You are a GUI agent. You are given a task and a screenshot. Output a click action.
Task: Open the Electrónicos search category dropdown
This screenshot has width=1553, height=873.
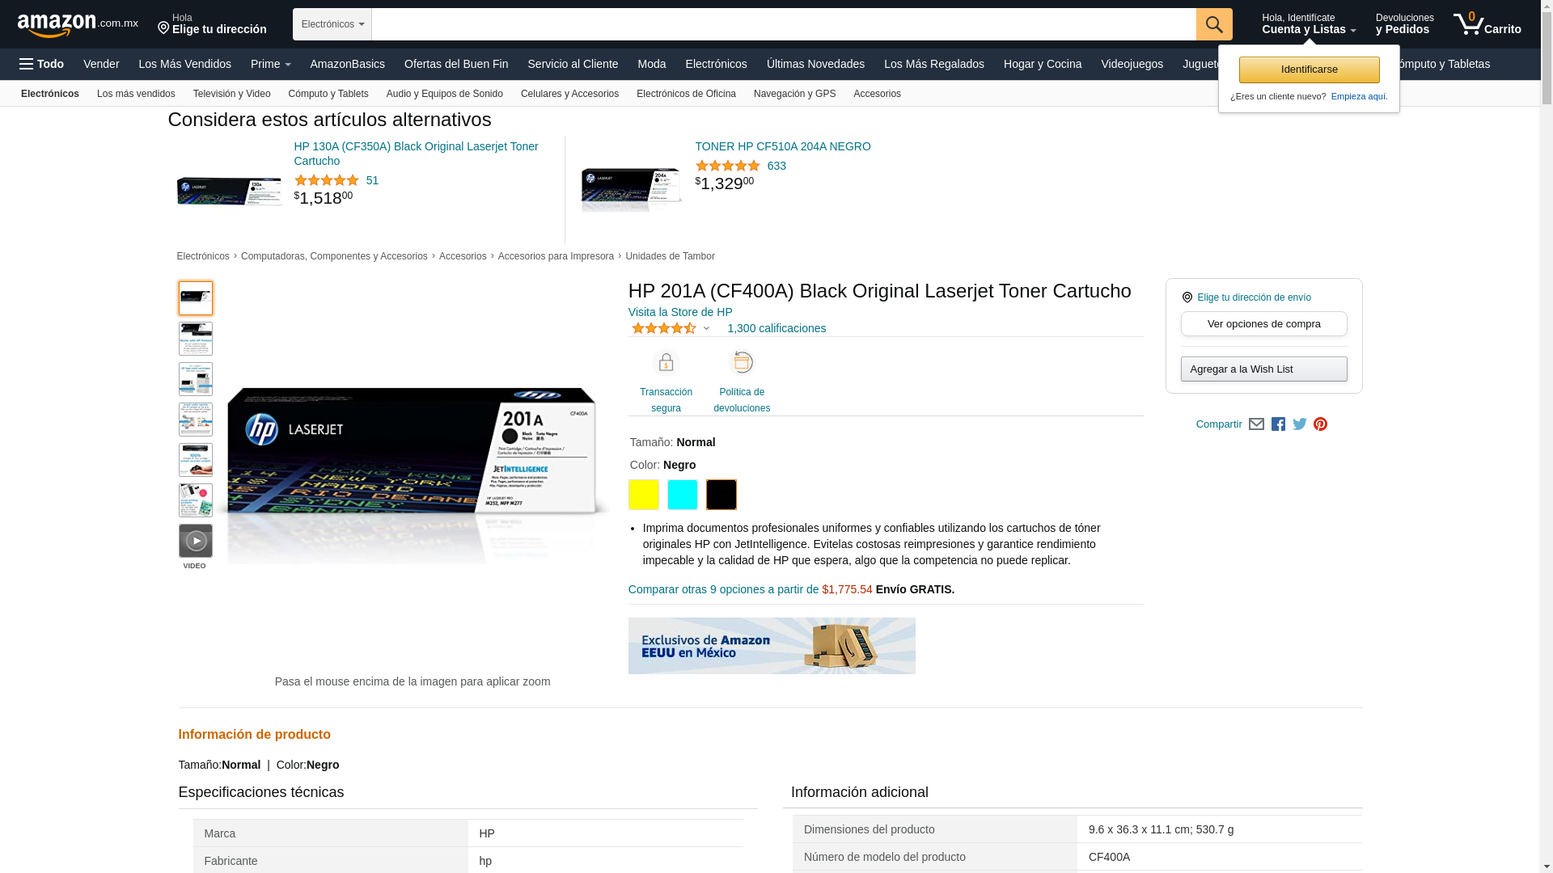click(x=332, y=24)
